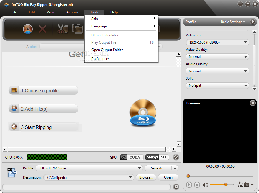Click the 1.Choose a profile button
This screenshot has width=259, height=193.
point(43,90)
